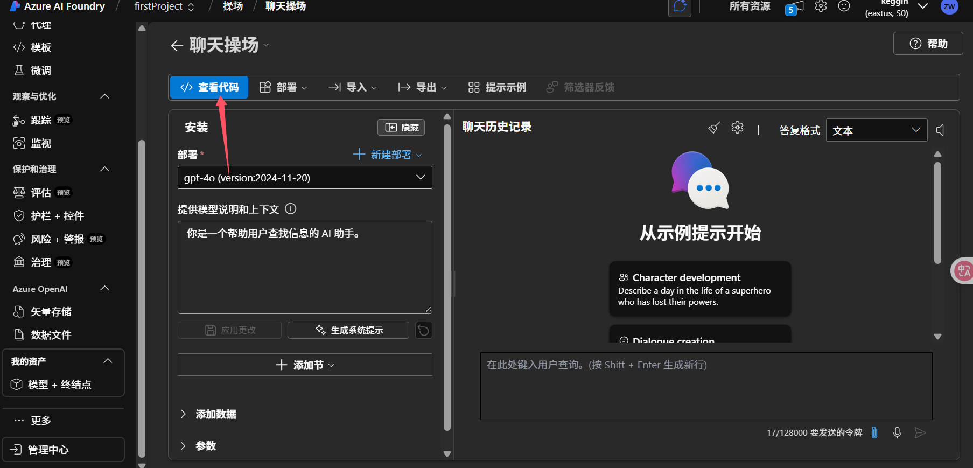Open 风险 + 警报 in sidebar
The image size is (973, 468).
[58, 239]
